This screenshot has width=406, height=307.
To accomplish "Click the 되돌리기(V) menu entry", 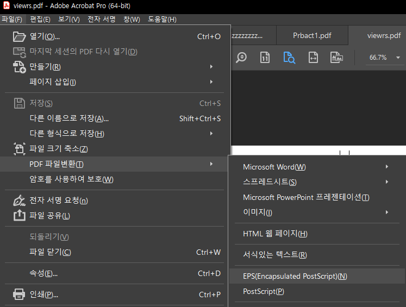I will [115, 236].
